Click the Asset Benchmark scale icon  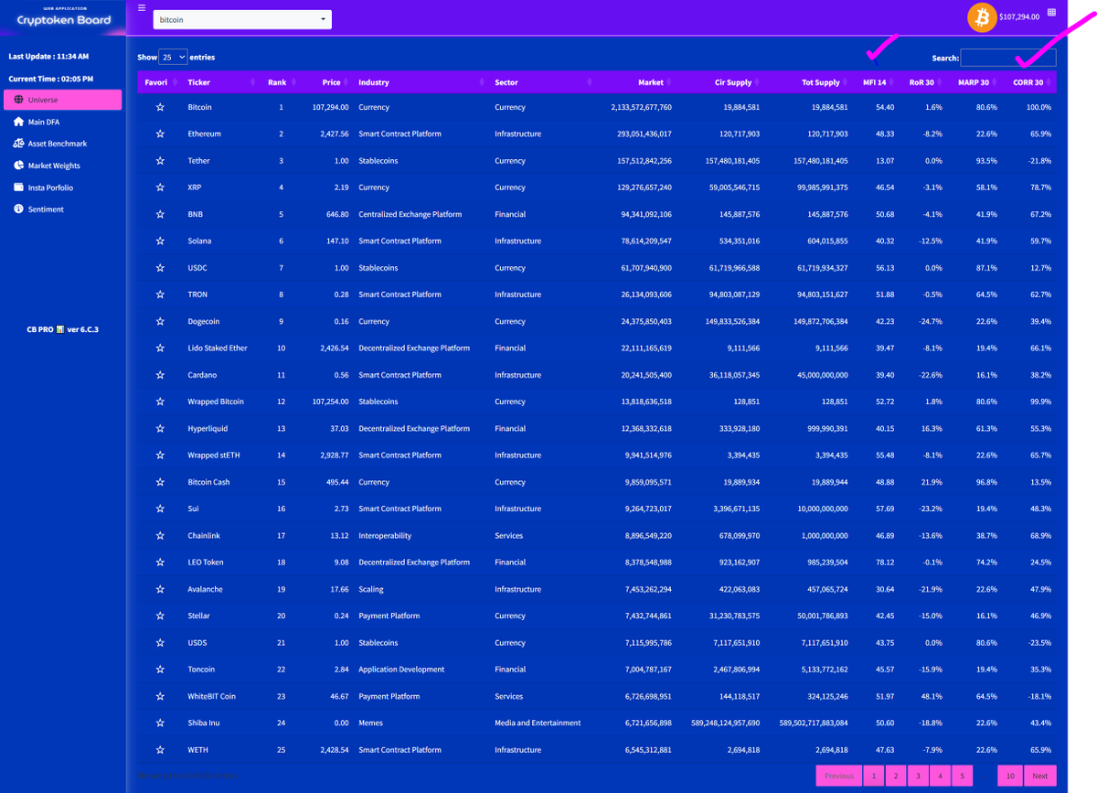point(19,144)
